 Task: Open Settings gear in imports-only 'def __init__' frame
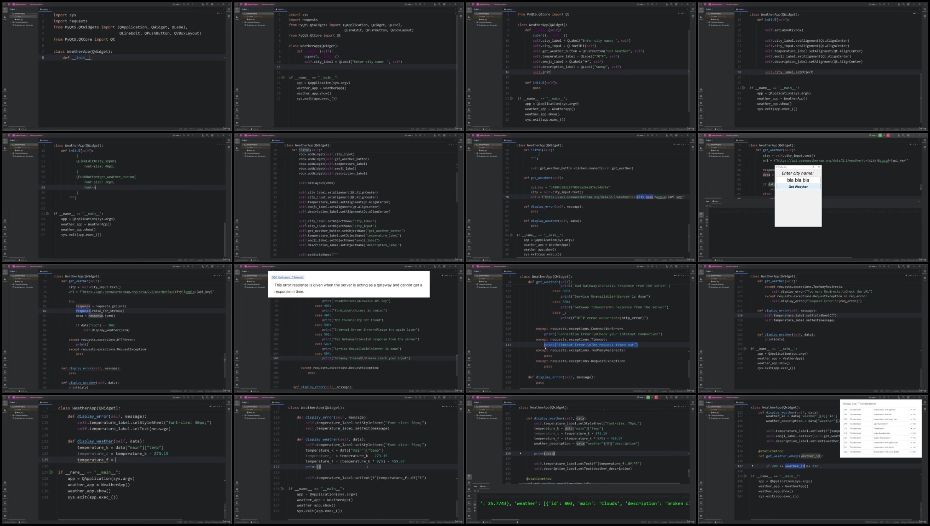(x=212, y=5)
